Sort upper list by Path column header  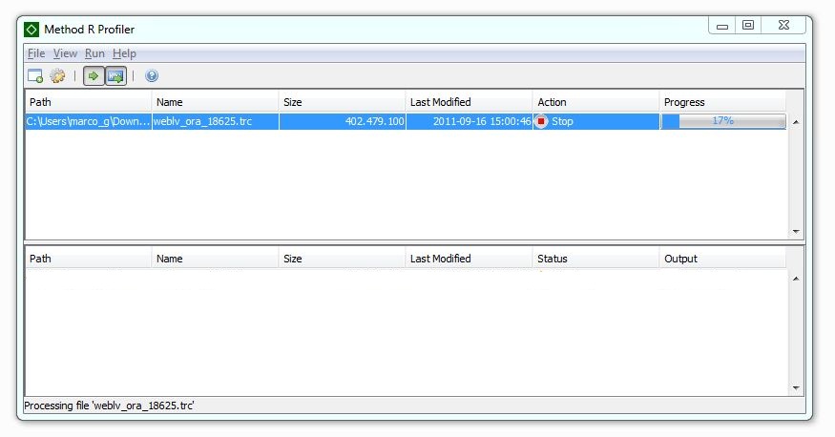(89, 102)
